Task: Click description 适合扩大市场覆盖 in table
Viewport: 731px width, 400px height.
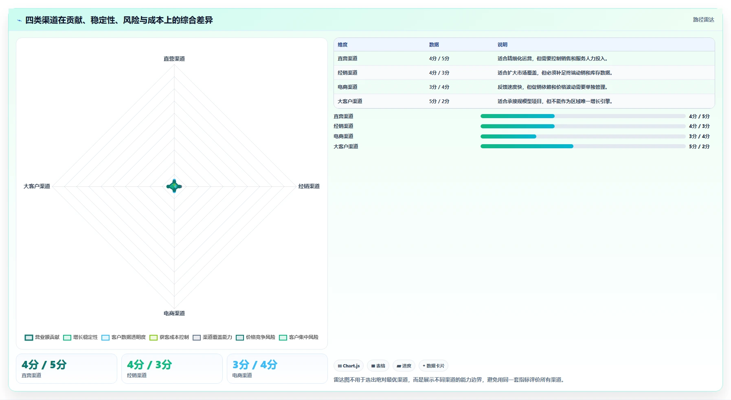Action: [556, 73]
